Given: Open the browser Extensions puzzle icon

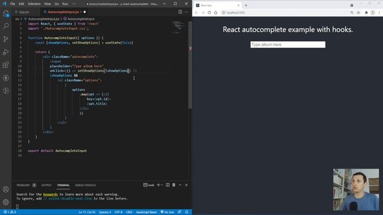Looking at the screenshot, I should (366, 13).
